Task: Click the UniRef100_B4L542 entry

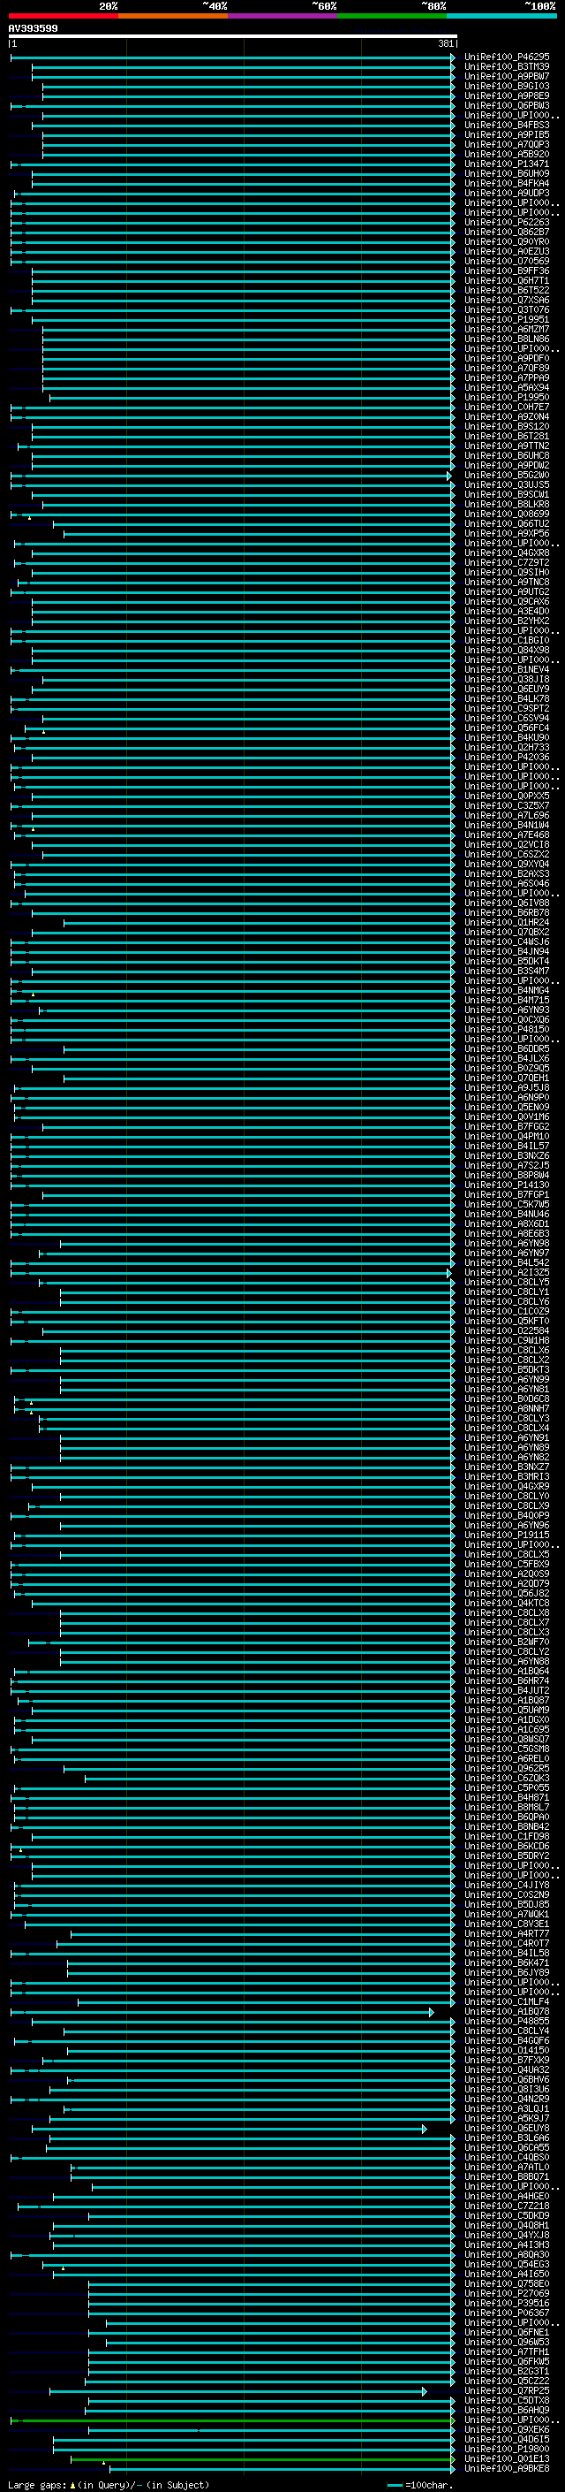Action: coord(507,1262)
